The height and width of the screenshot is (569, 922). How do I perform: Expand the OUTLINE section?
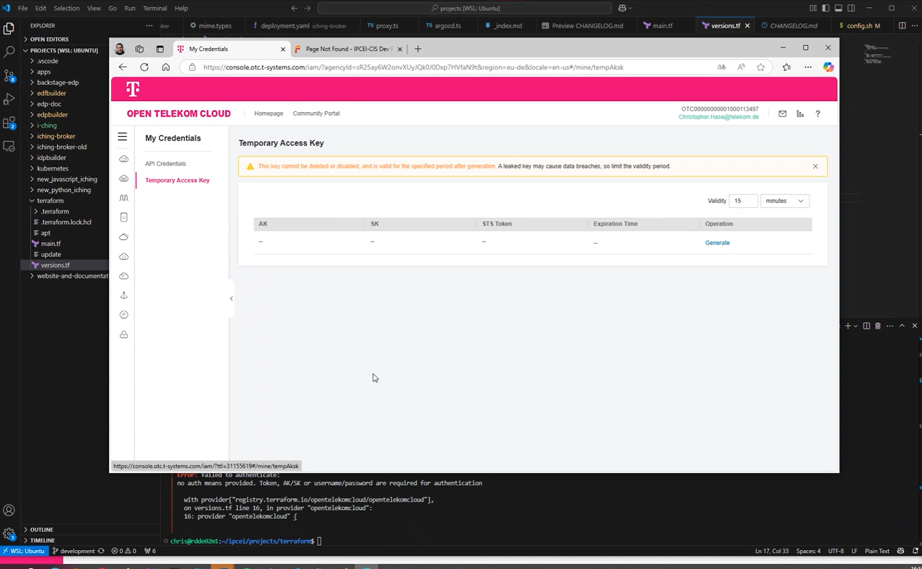coord(41,530)
